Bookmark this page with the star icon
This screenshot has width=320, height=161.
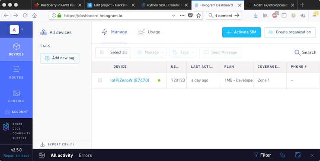(x=198, y=16)
